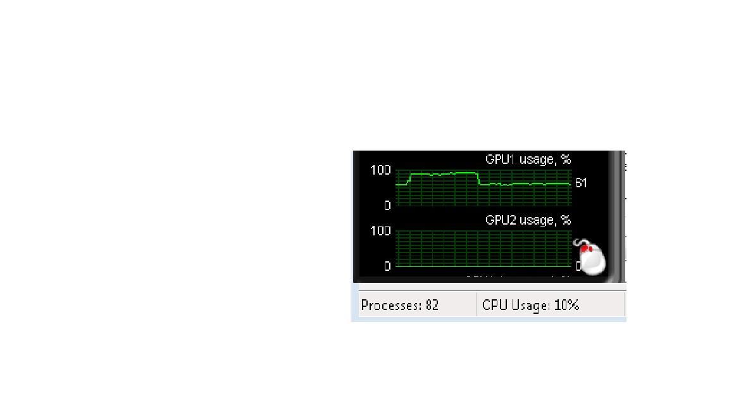Click the 100 axis label of GPU2
Image resolution: width=729 pixels, height=410 pixels.
pyautogui.click(x=380, y=231)
